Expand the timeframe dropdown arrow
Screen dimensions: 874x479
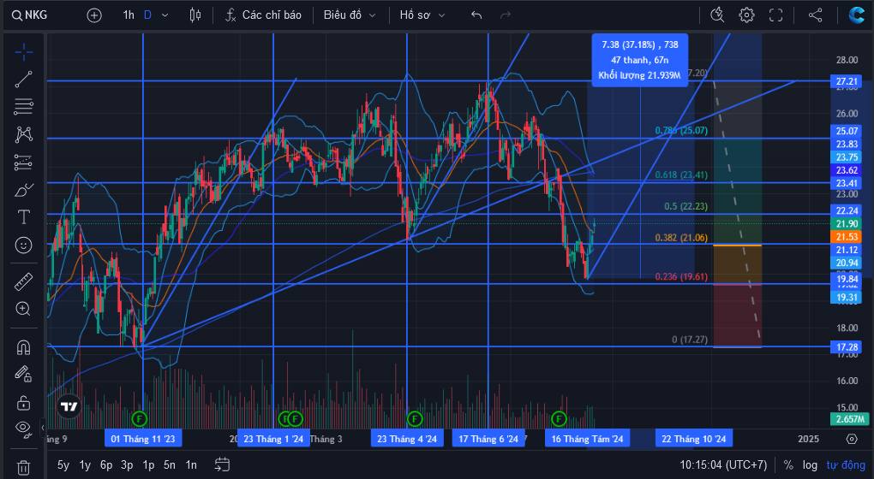coord(165,15)
